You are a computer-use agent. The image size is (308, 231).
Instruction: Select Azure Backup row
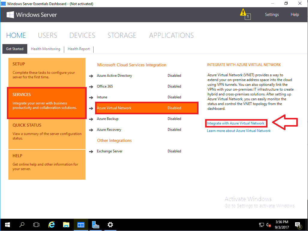tap(147, 119)
